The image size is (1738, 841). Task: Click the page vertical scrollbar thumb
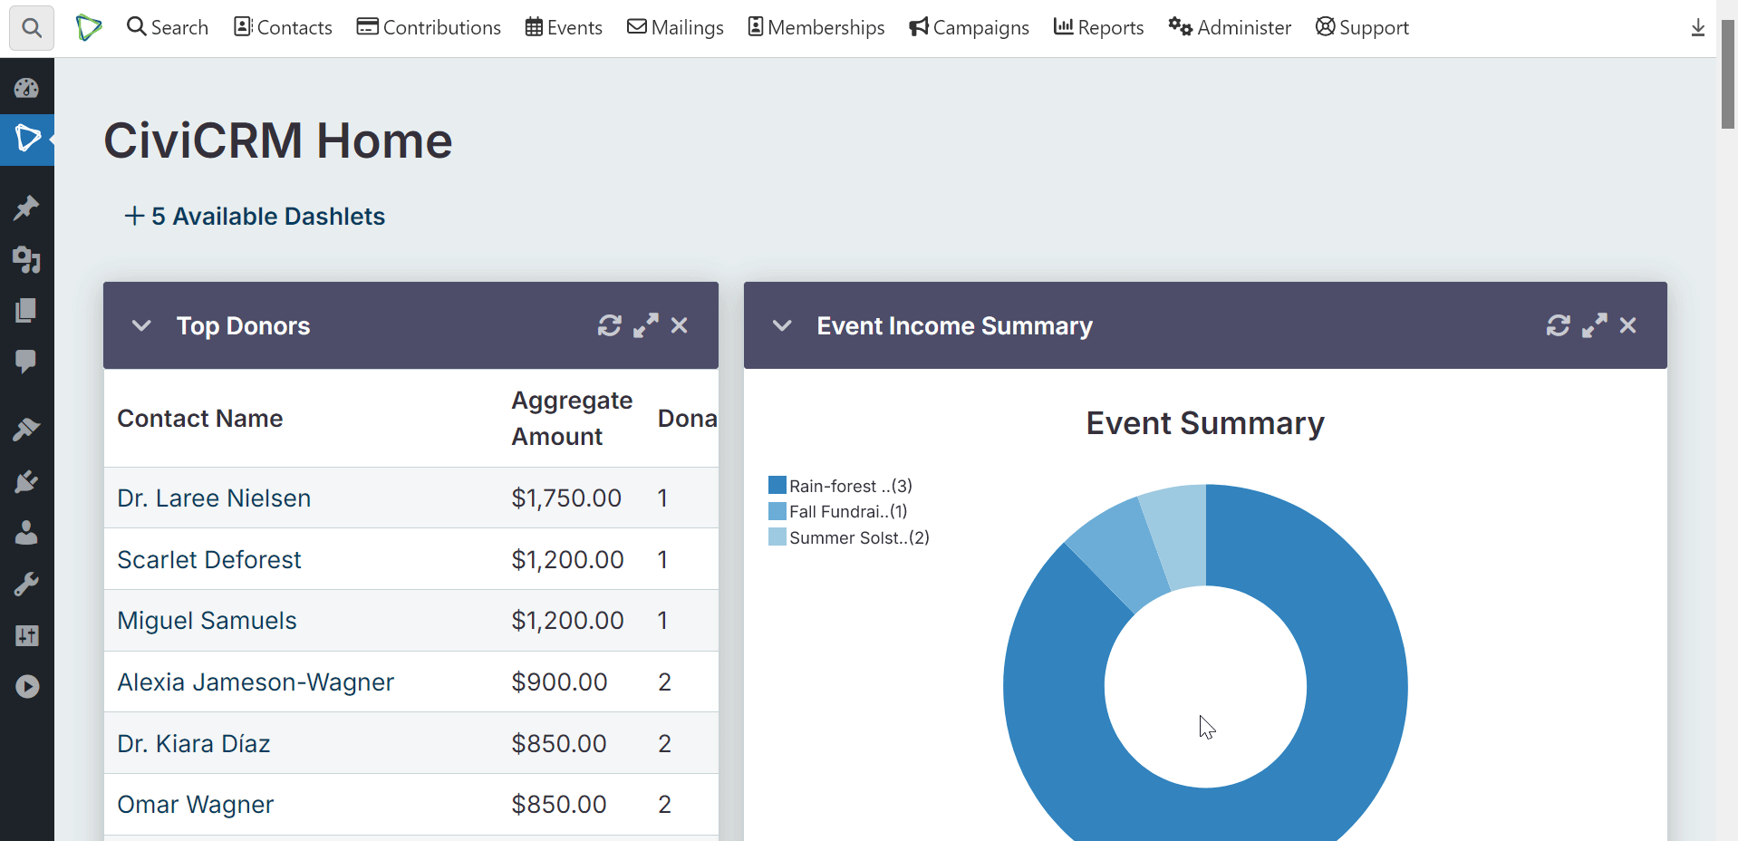point(1727,77)
